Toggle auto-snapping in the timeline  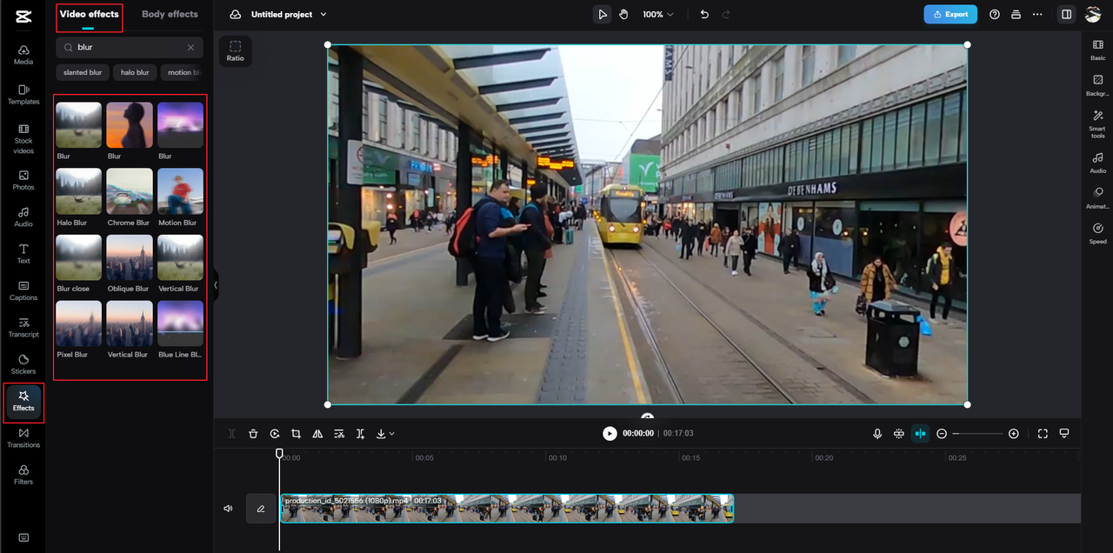[x=920, y=433]
